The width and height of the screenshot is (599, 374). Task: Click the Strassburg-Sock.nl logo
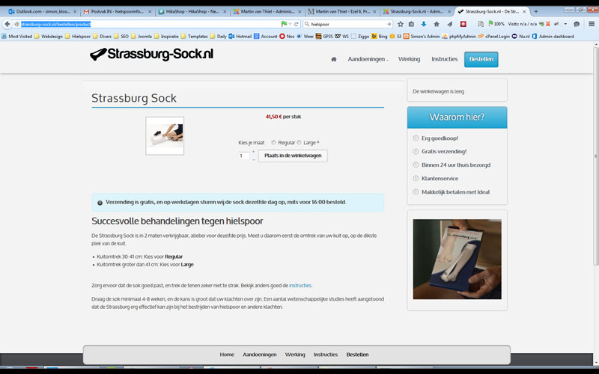point(152,54)
